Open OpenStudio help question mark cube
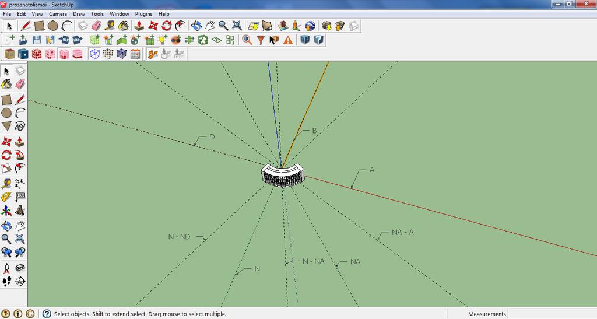The image size is (597, 319). click(x=318, y=40)
